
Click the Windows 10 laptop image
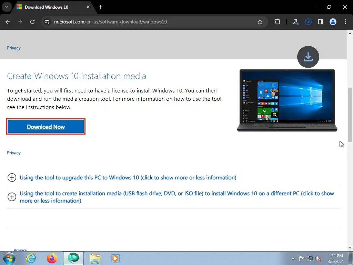click(287, 100)
